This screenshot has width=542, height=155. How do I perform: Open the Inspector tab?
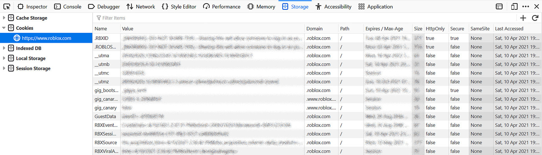(32, 7)
